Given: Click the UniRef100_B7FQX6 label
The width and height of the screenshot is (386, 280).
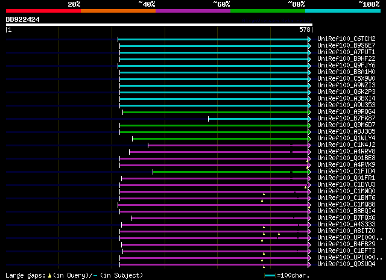Looking at the screenshot, I should (346, 218).
